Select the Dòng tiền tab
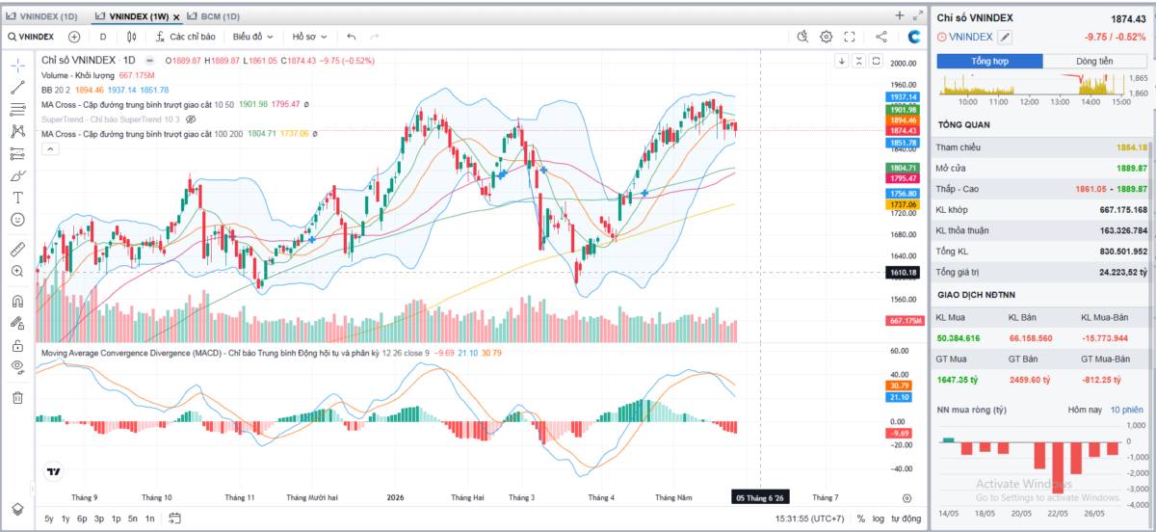 click(x=1094, y=61)
